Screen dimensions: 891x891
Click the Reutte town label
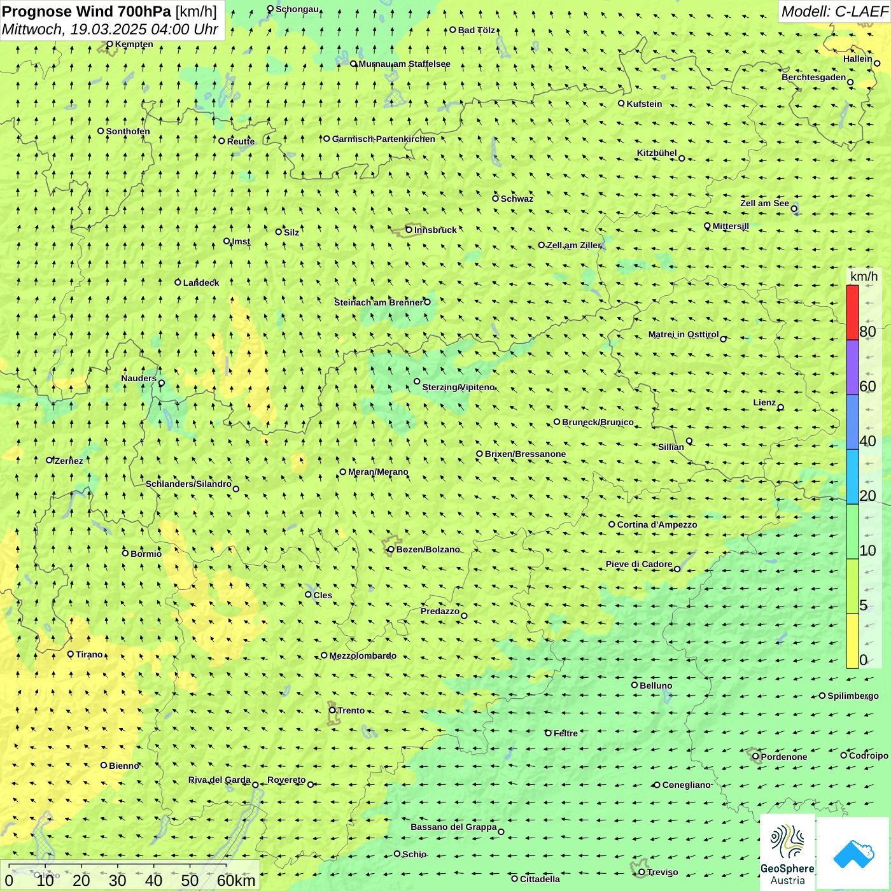point(241,141)
